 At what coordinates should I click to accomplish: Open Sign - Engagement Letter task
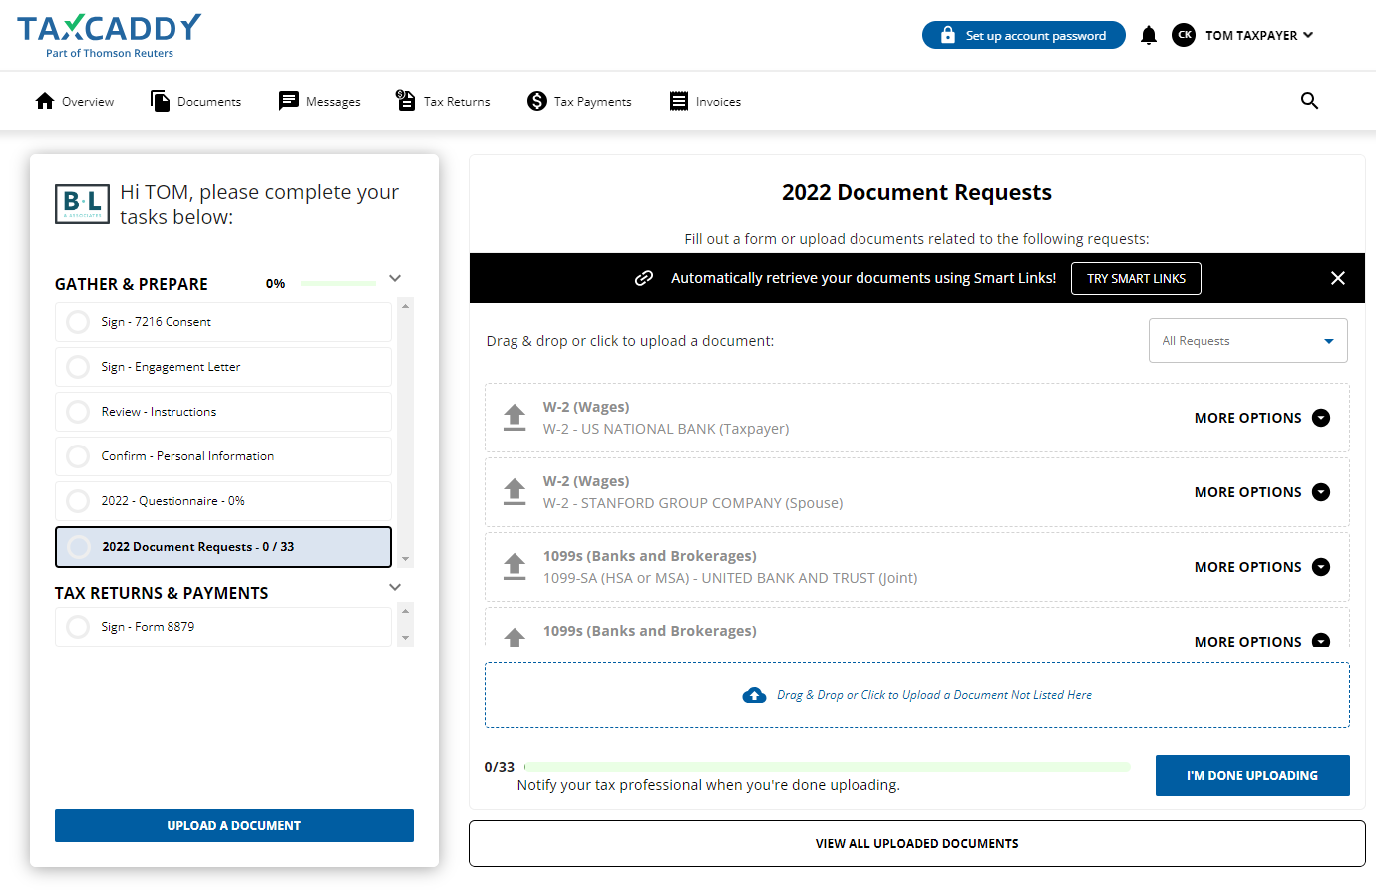click(223, 367)
